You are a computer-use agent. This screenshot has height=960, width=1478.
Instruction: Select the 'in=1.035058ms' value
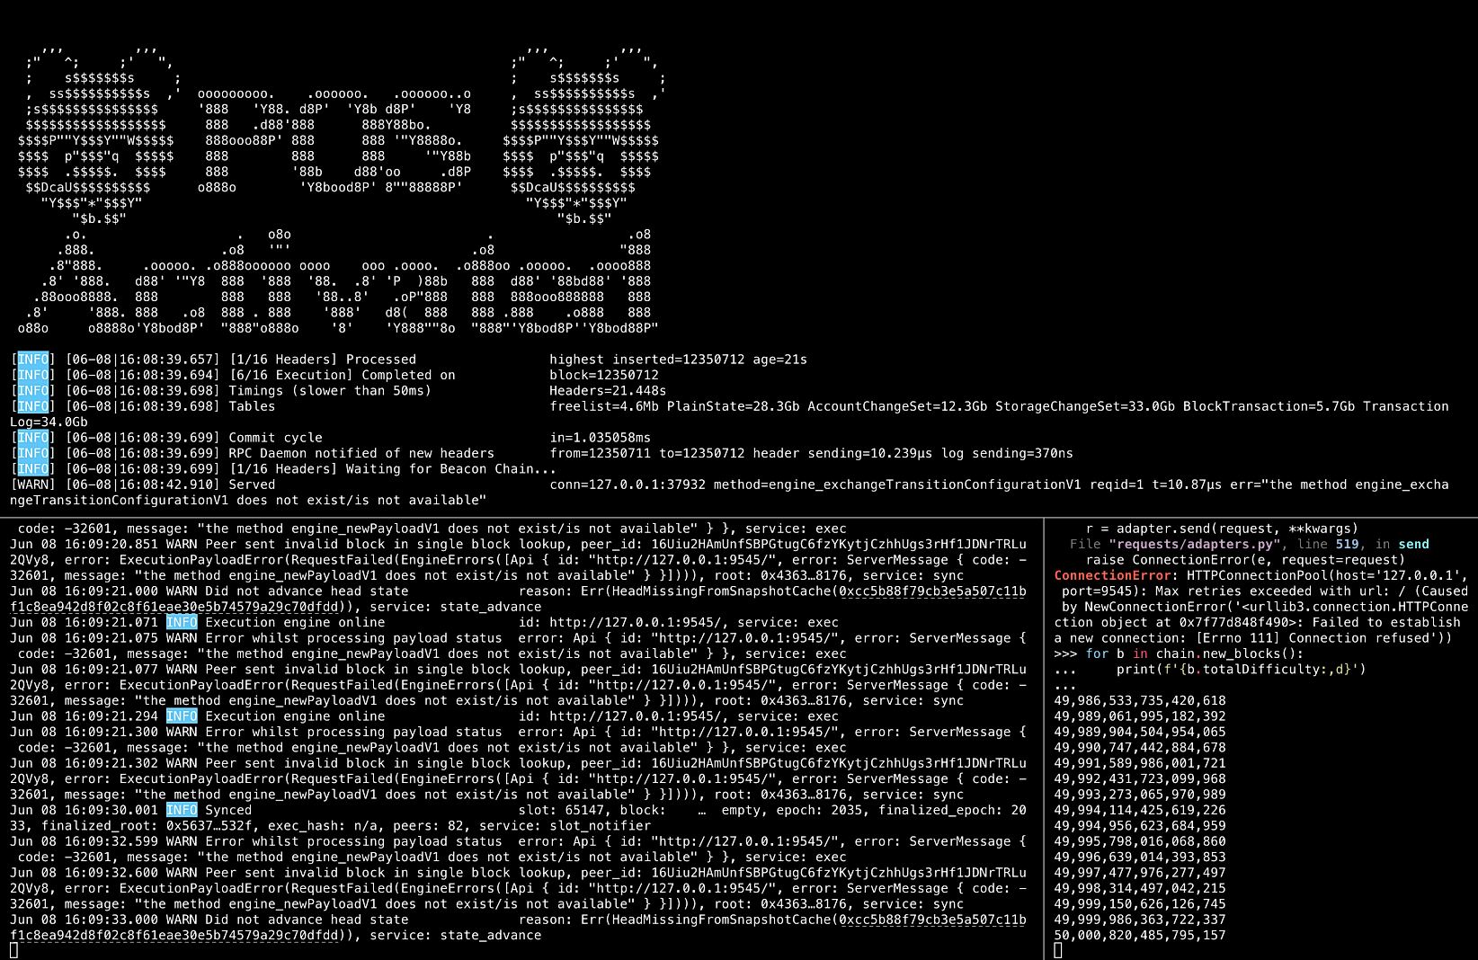pos(600,438)
